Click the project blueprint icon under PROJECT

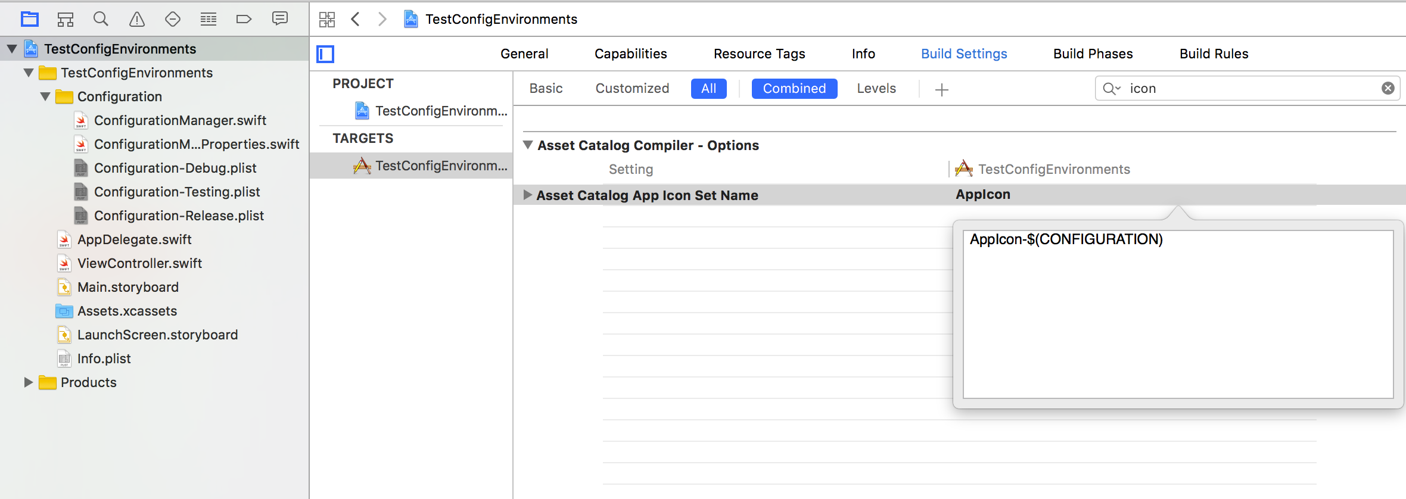(x=362, y=111)
